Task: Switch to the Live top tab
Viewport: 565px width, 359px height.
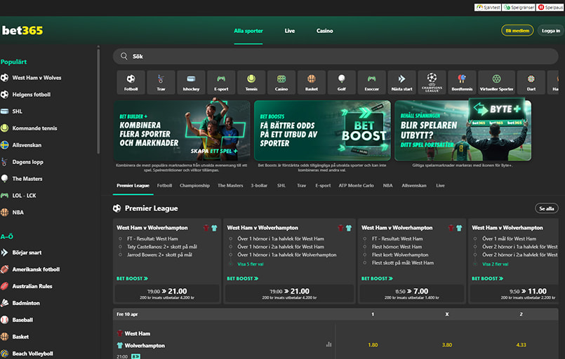Action: pyautogui.click(x=290, y=31)
